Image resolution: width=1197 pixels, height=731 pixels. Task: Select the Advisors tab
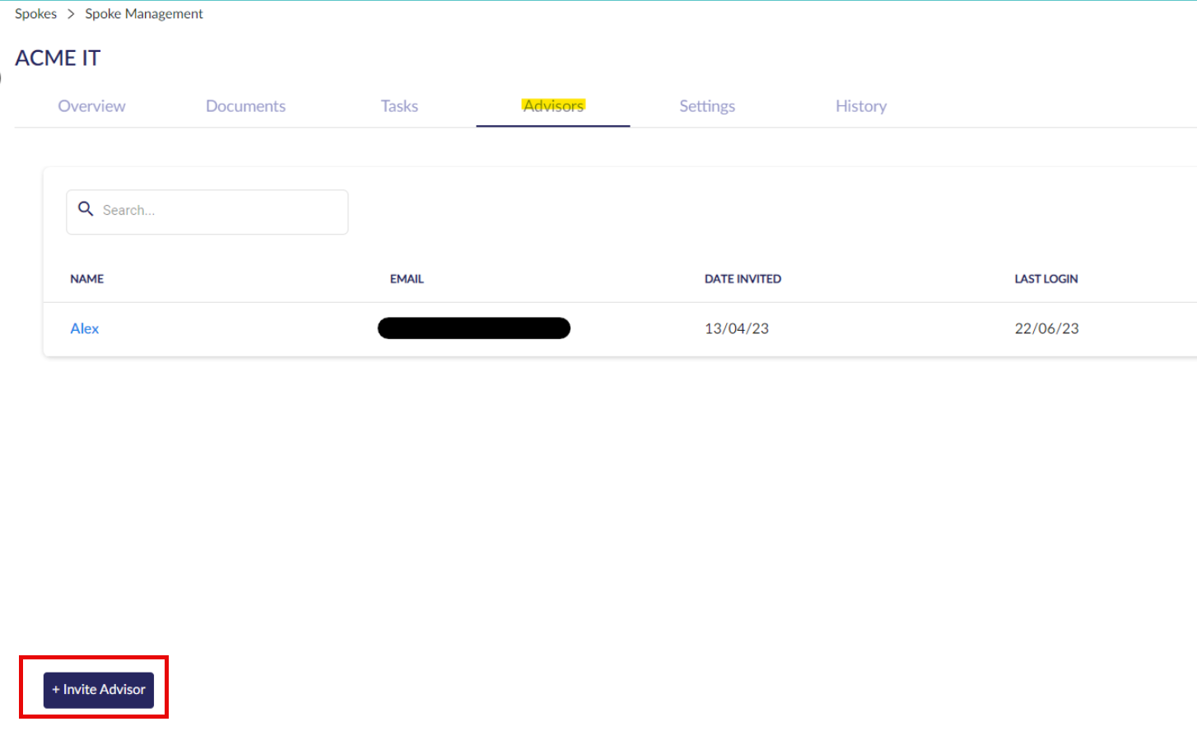(x=553, y=106)
